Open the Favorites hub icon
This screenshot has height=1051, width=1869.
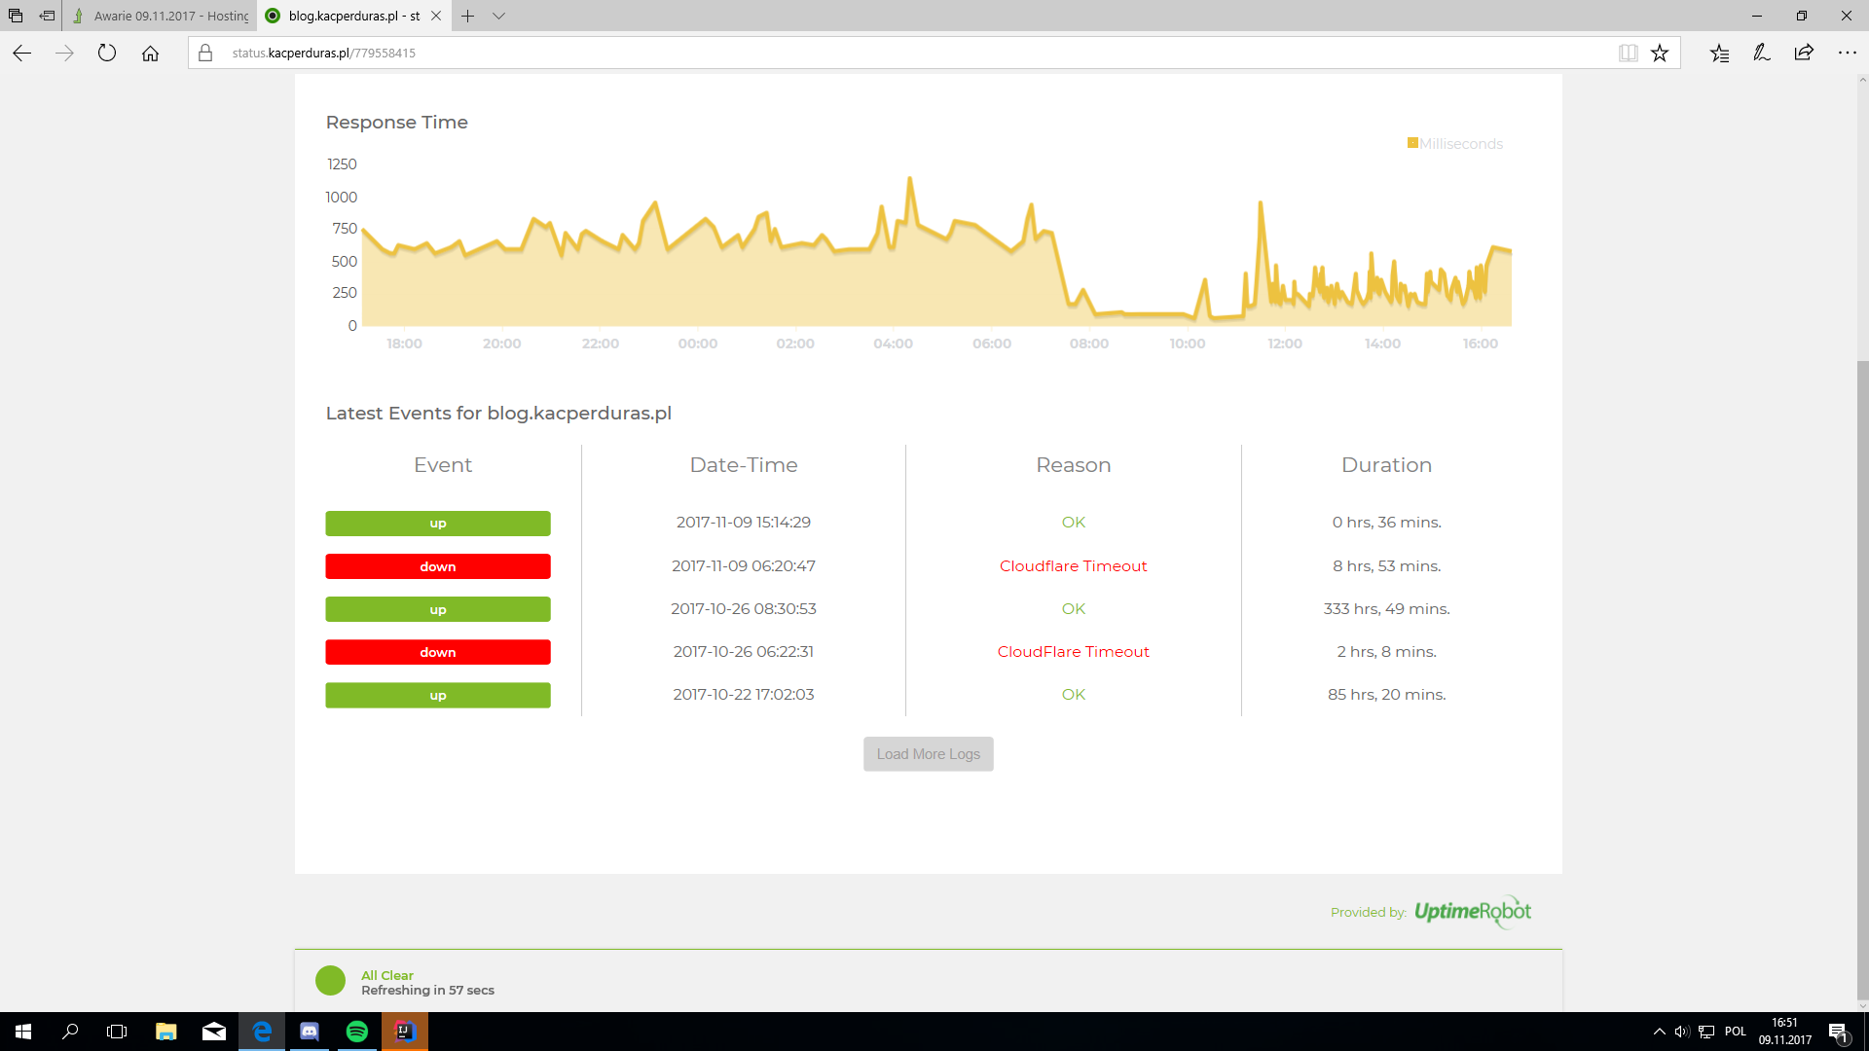point(1719,54)
